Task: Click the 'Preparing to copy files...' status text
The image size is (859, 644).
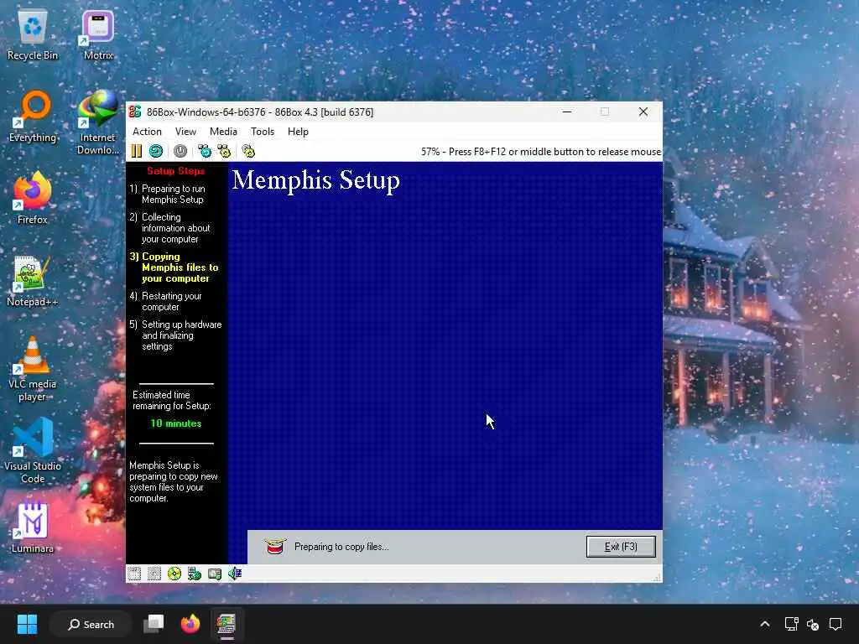Action: pos(341,547)
